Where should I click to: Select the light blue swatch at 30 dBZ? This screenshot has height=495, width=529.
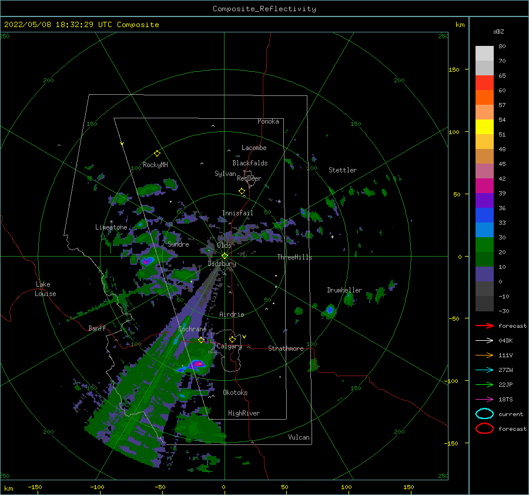pyautogui.click(x=484, y=230)
